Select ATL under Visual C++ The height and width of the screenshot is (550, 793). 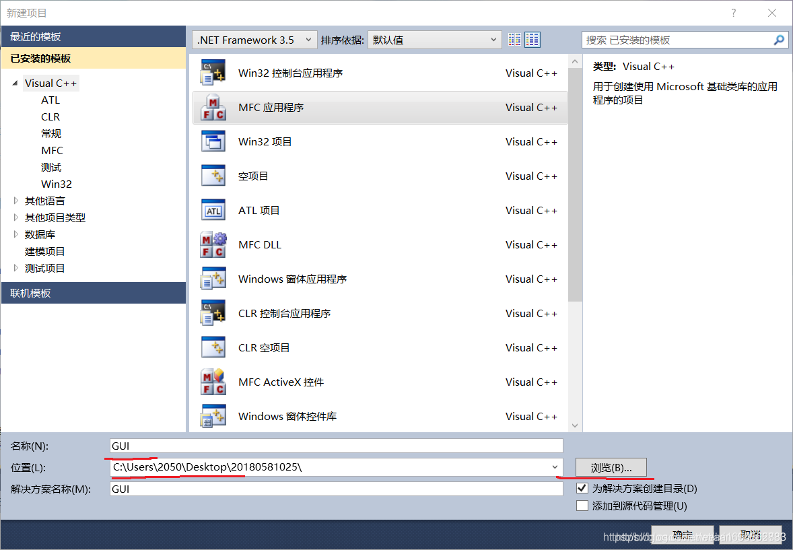tap(50, 100)
